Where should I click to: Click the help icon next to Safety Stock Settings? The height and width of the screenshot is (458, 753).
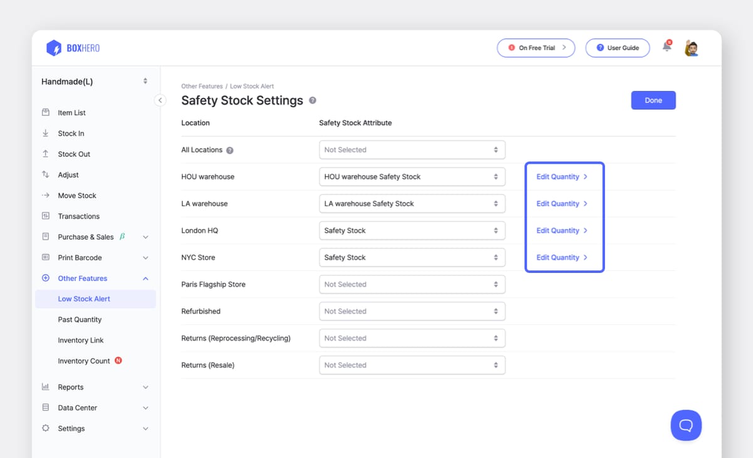pos(312,100)
